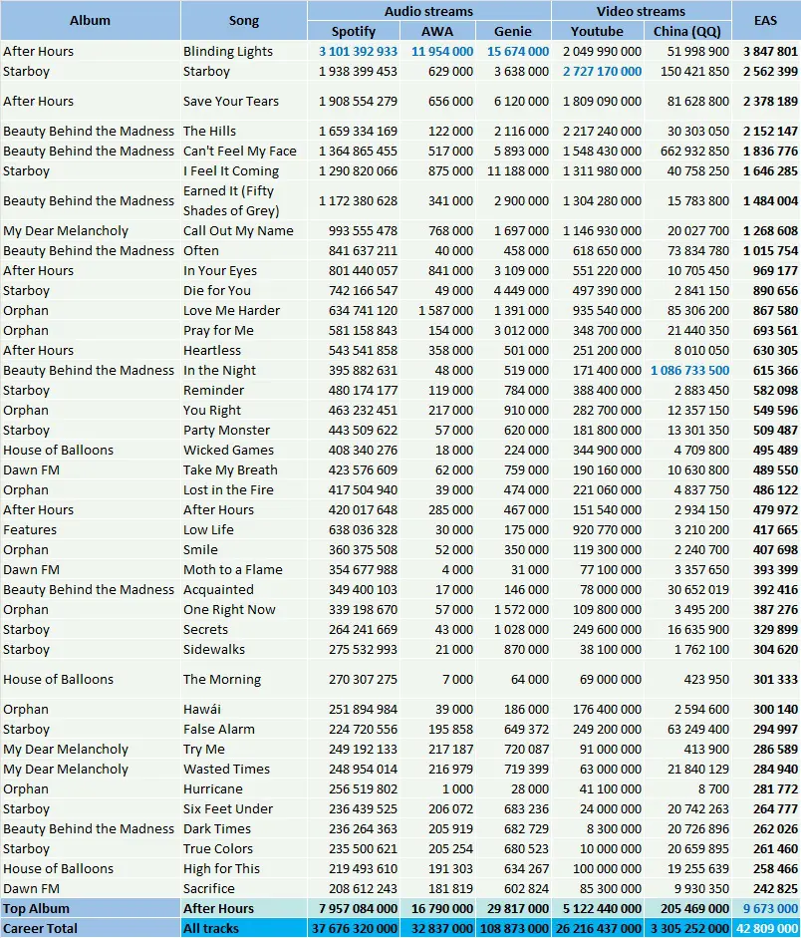
Task: Click Spotify value 3 101 392 933
Action: click(x=358, y=52)
